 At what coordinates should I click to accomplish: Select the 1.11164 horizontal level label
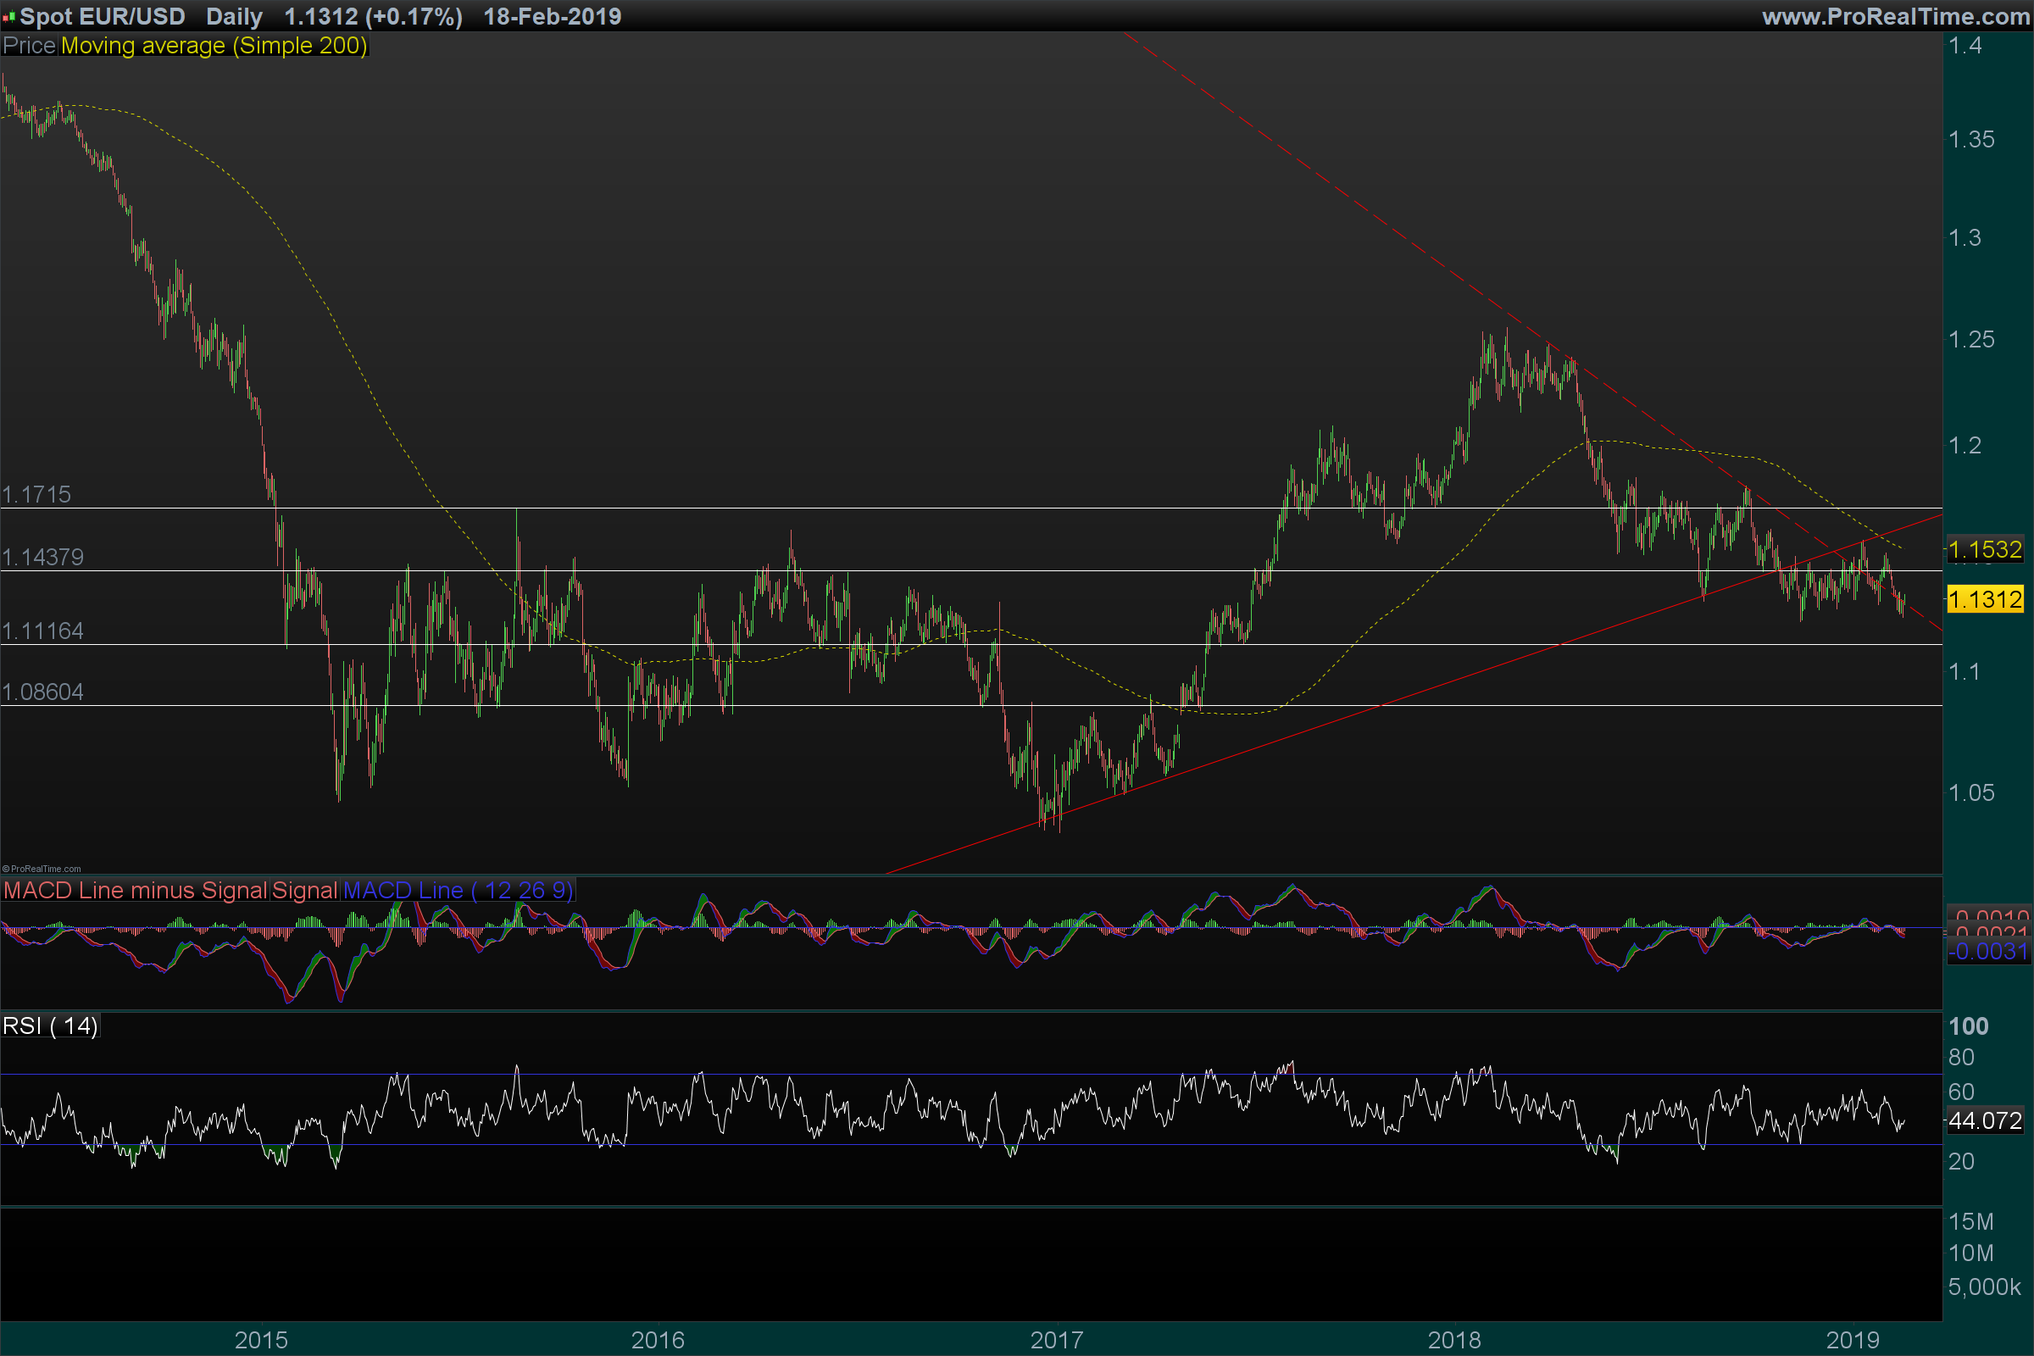coord(42,631)
